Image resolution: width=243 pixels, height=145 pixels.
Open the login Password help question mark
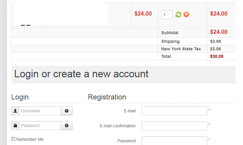pyautogui.click(x=67, y=126)
